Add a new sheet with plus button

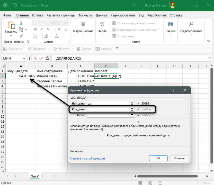pos(55,176)
